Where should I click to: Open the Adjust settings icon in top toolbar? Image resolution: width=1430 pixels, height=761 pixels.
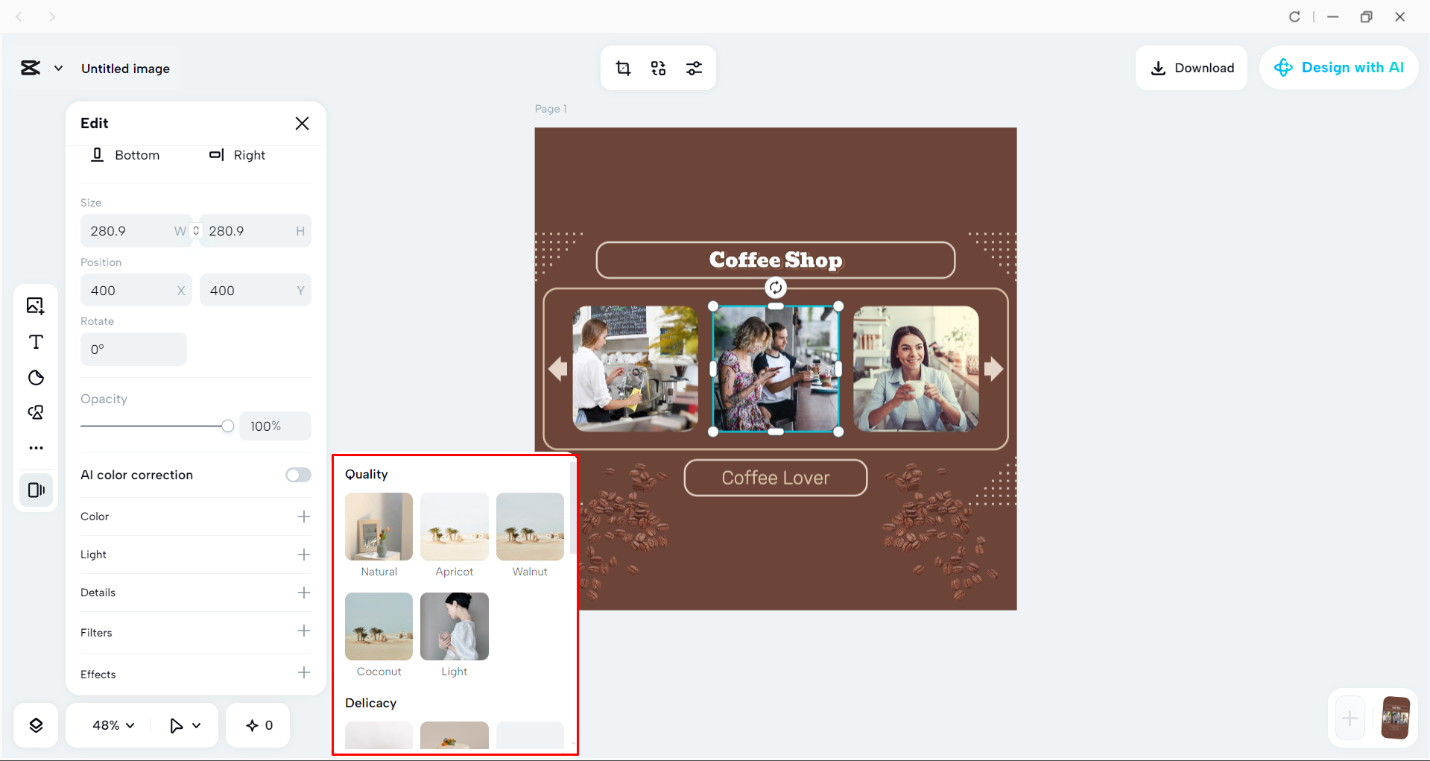point(694,68)
